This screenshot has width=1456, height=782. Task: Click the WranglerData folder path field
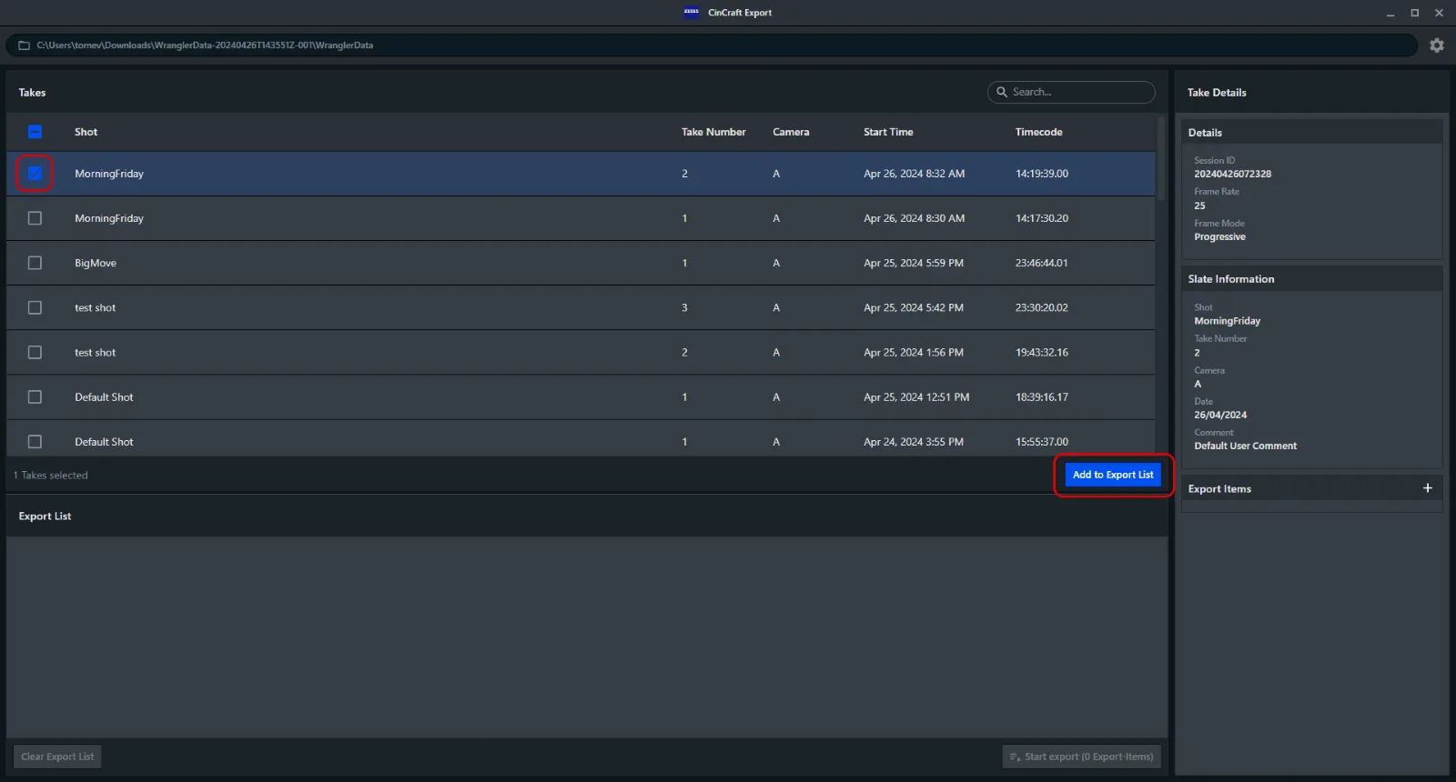click(x=712, y=45)
